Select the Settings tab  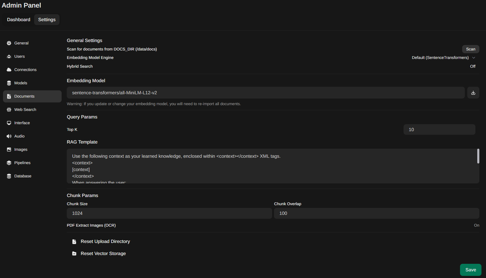point(47,20)
